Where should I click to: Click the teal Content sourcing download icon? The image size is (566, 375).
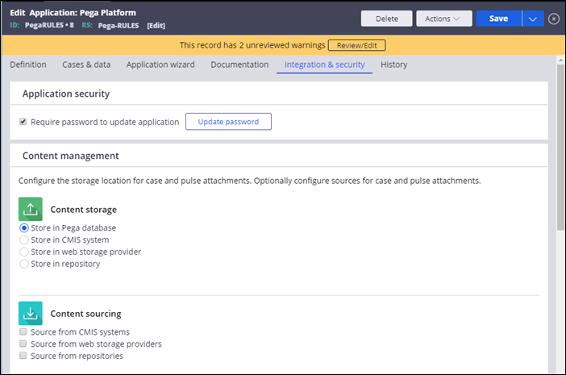[30, 313]
